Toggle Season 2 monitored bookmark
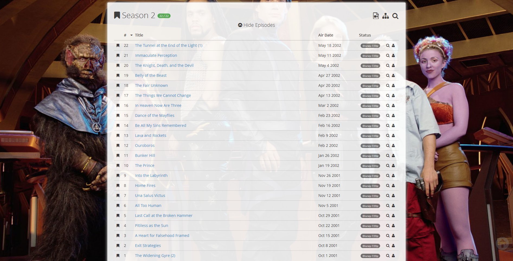The height and width of the screenshot is (261, 513). (x=117, y=15)
